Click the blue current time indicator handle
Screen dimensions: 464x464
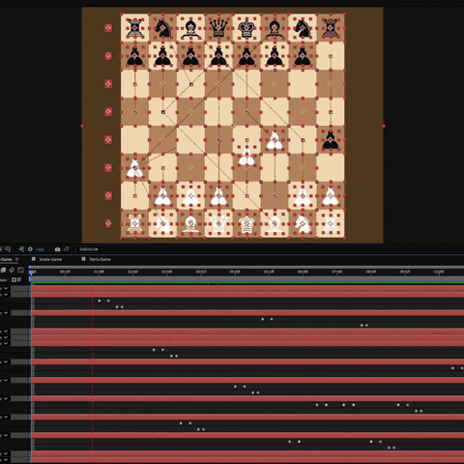pos(31,273)
